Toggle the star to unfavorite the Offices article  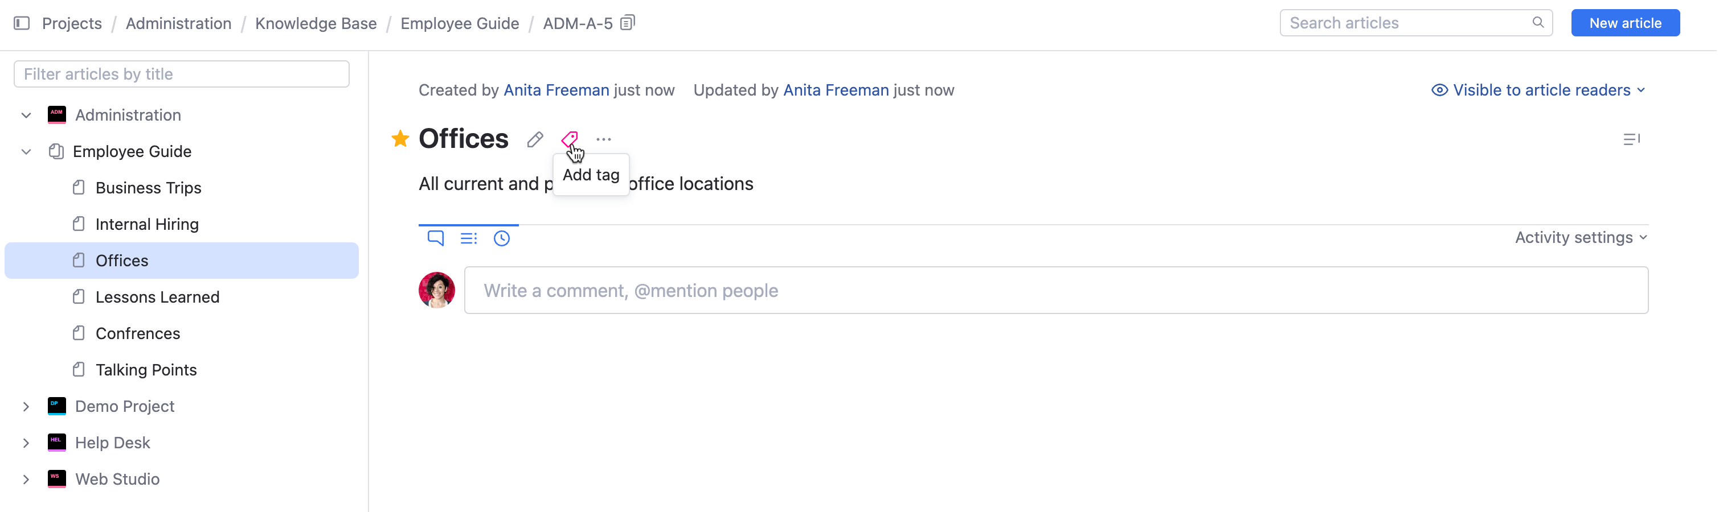400,139
